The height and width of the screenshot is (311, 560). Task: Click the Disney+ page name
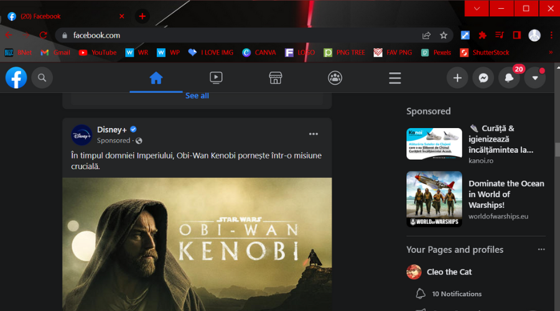point(112,129)
